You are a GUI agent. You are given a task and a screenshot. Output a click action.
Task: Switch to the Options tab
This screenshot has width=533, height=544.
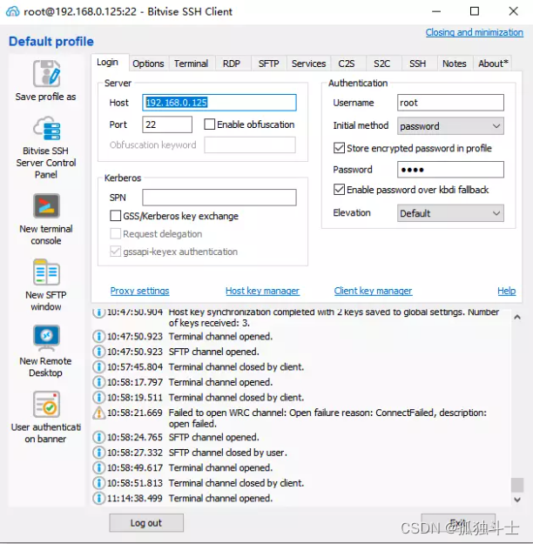click(x=148, y=64)
